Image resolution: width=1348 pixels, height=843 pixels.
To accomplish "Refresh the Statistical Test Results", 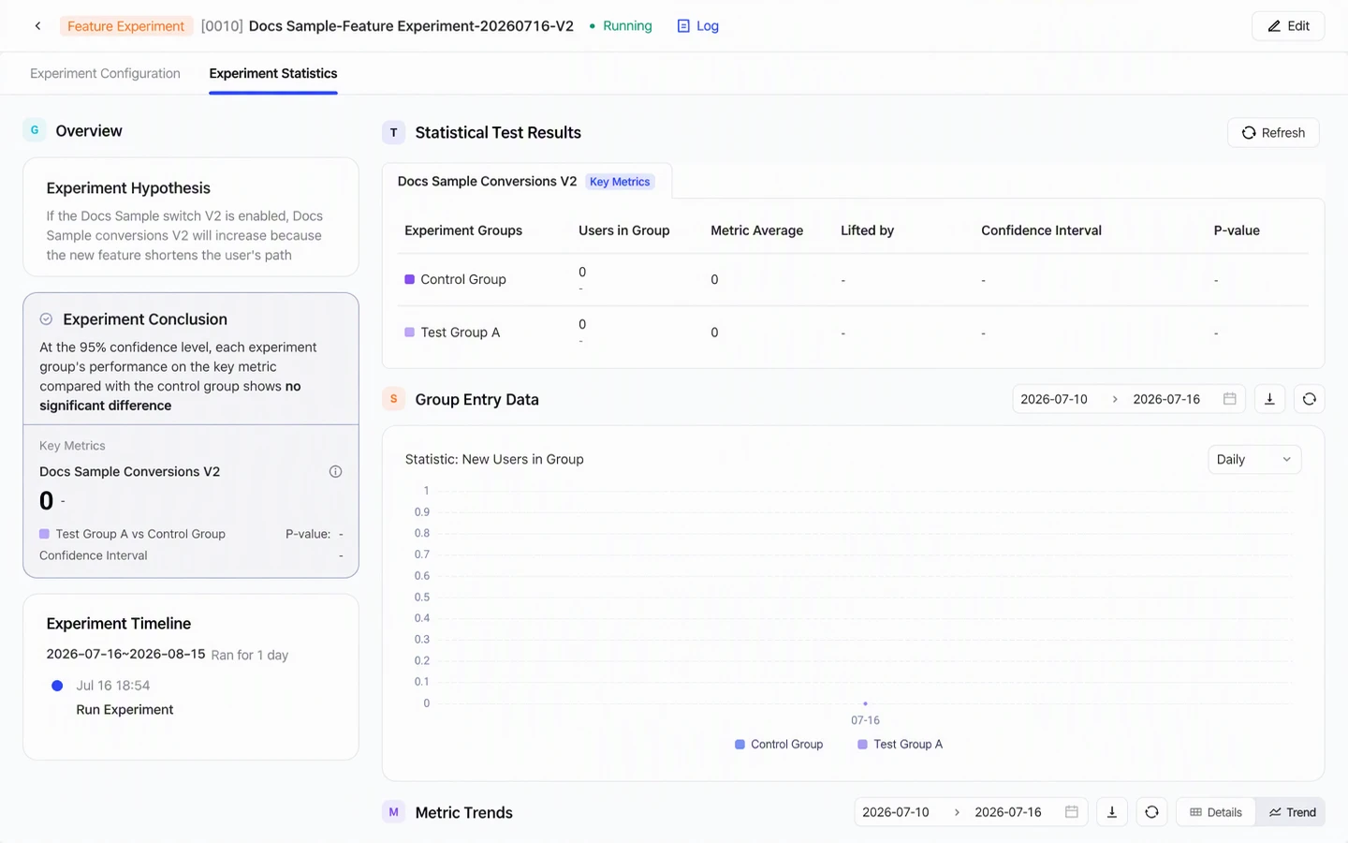I will 1273,133.
